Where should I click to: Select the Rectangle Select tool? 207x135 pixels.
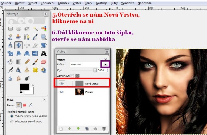point(10,29)
